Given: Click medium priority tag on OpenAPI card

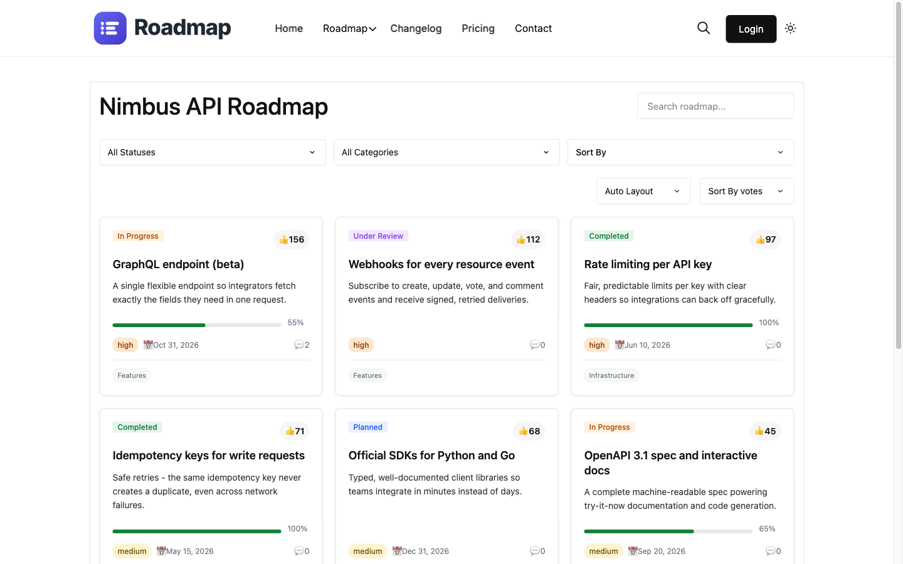Looking at the screenshot, I should [x=604, y=551].
